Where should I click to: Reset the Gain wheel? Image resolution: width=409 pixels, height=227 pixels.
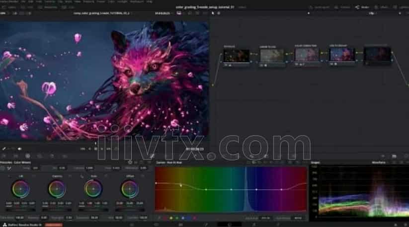point(106,176)
